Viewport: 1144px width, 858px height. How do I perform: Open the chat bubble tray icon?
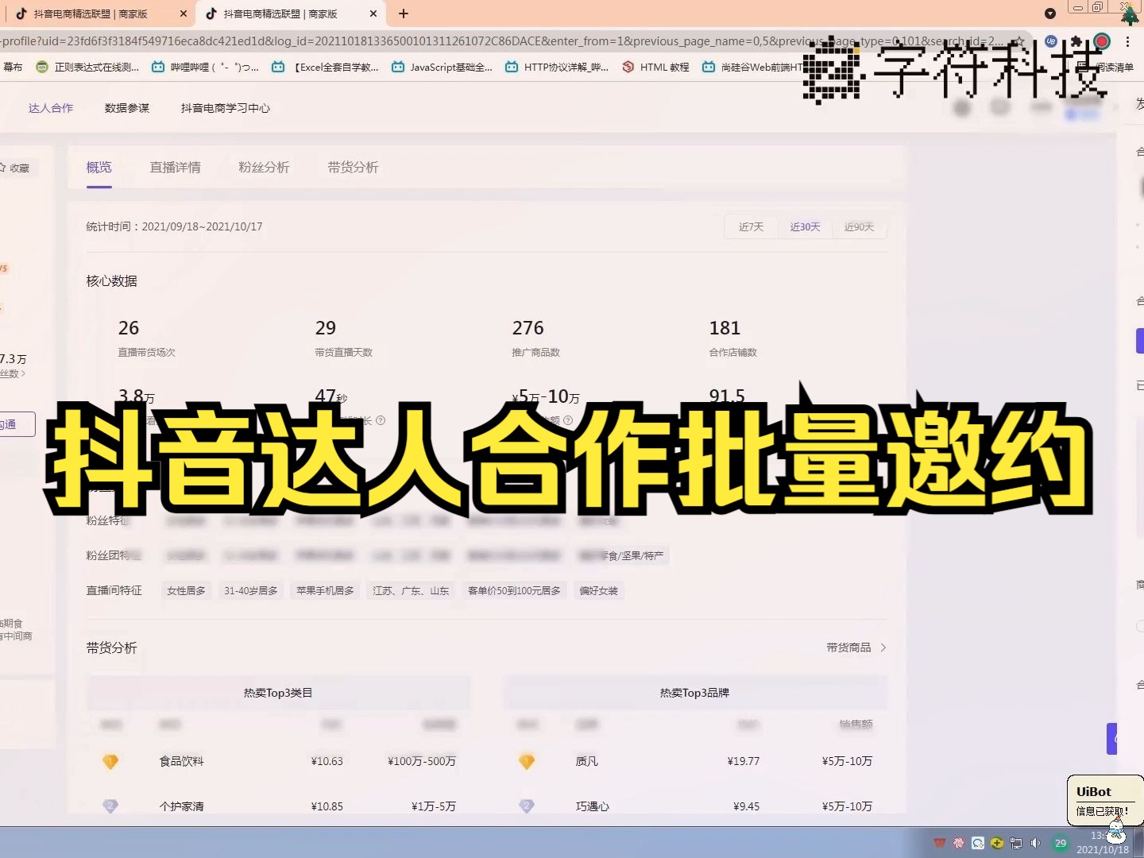pos(978,843)
